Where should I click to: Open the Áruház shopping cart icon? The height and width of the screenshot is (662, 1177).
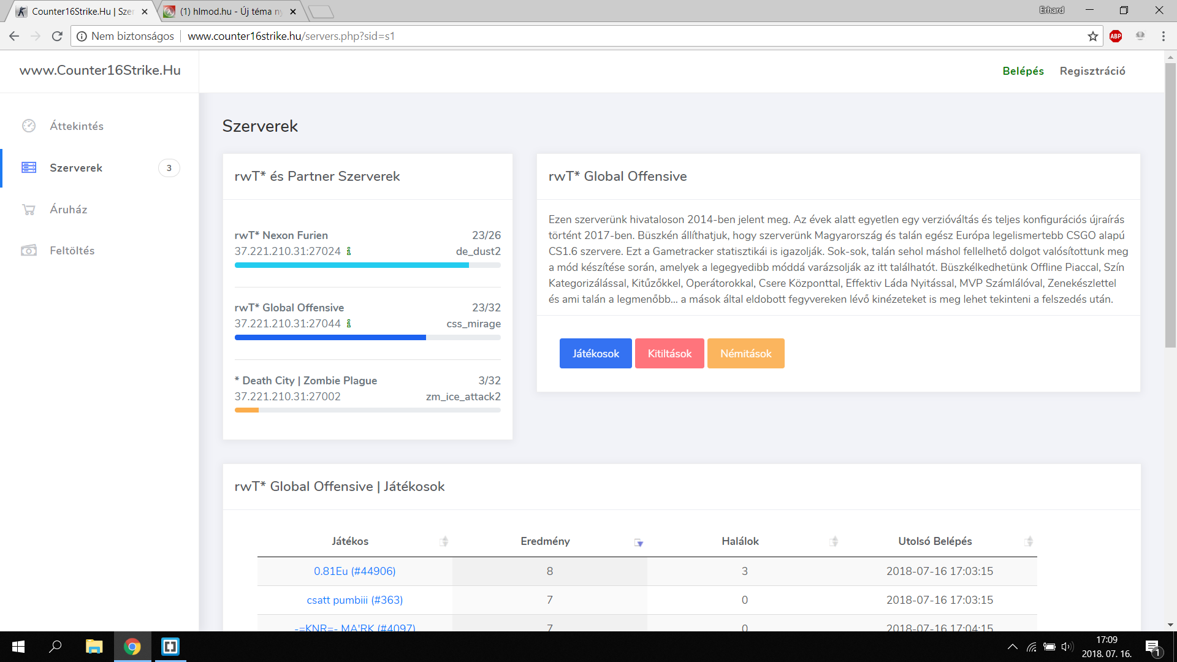pyautogui.click(x=29, y=210)
